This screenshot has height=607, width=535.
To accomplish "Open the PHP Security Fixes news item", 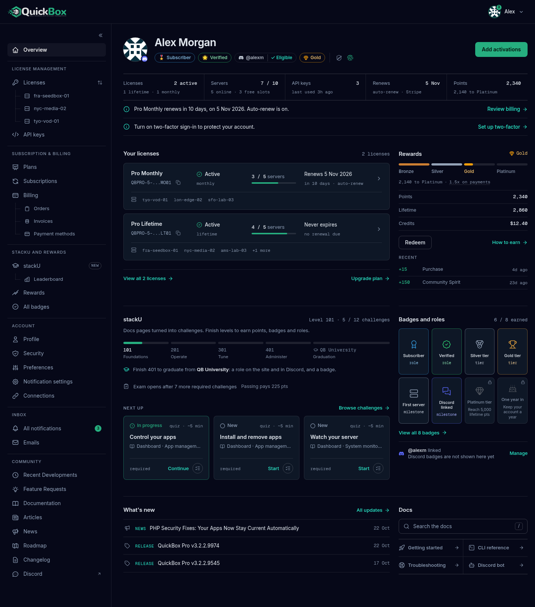I will [256, 528].
